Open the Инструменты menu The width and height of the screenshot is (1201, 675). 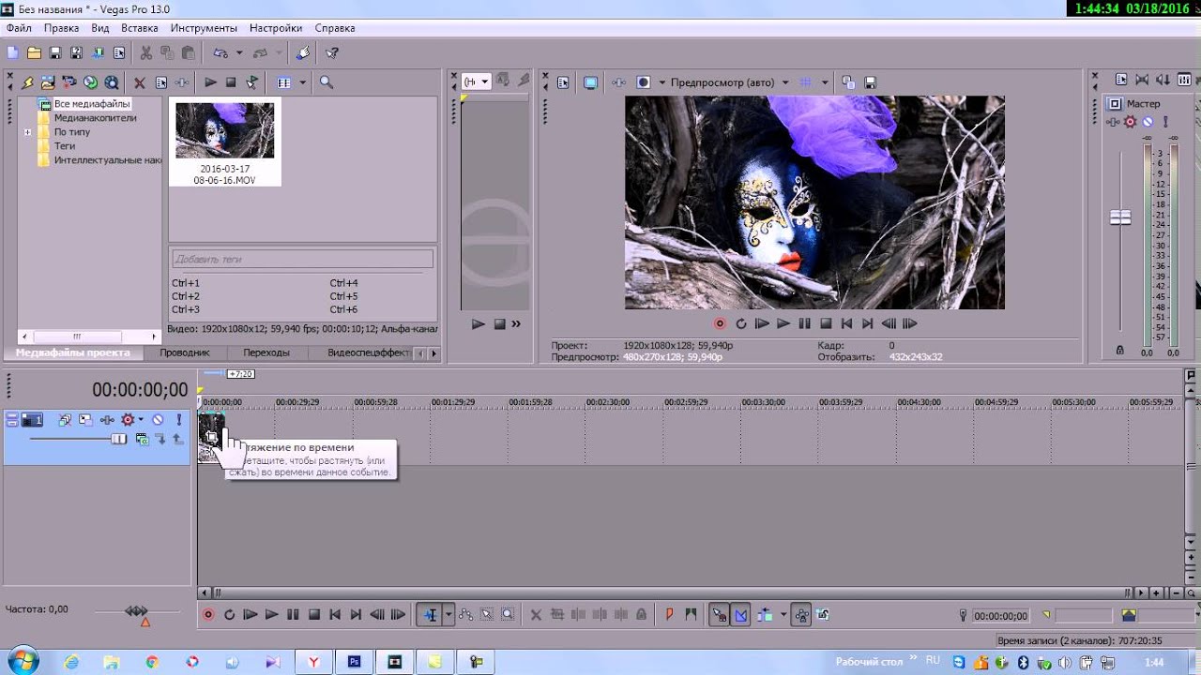point(204,28)
